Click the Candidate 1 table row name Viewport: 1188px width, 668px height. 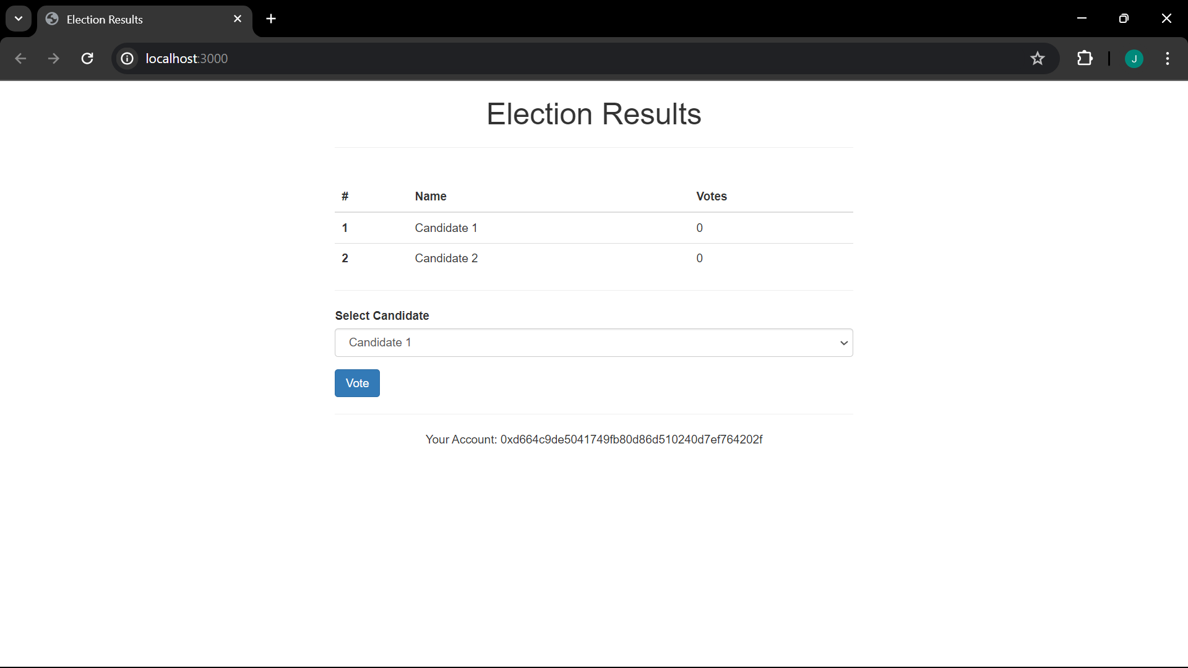[x=445, y=228]
